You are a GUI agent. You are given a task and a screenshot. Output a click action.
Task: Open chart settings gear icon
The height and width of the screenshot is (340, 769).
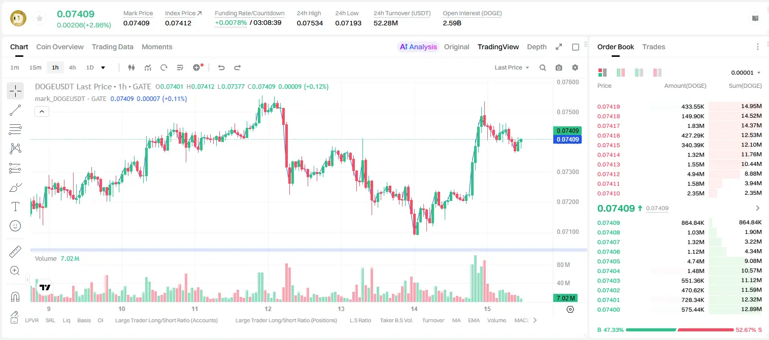point(575,67)
